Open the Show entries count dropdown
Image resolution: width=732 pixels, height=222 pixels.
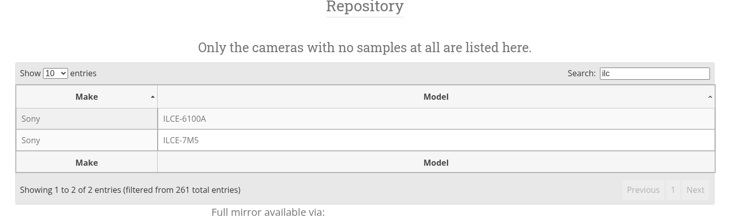coord(55,73)
